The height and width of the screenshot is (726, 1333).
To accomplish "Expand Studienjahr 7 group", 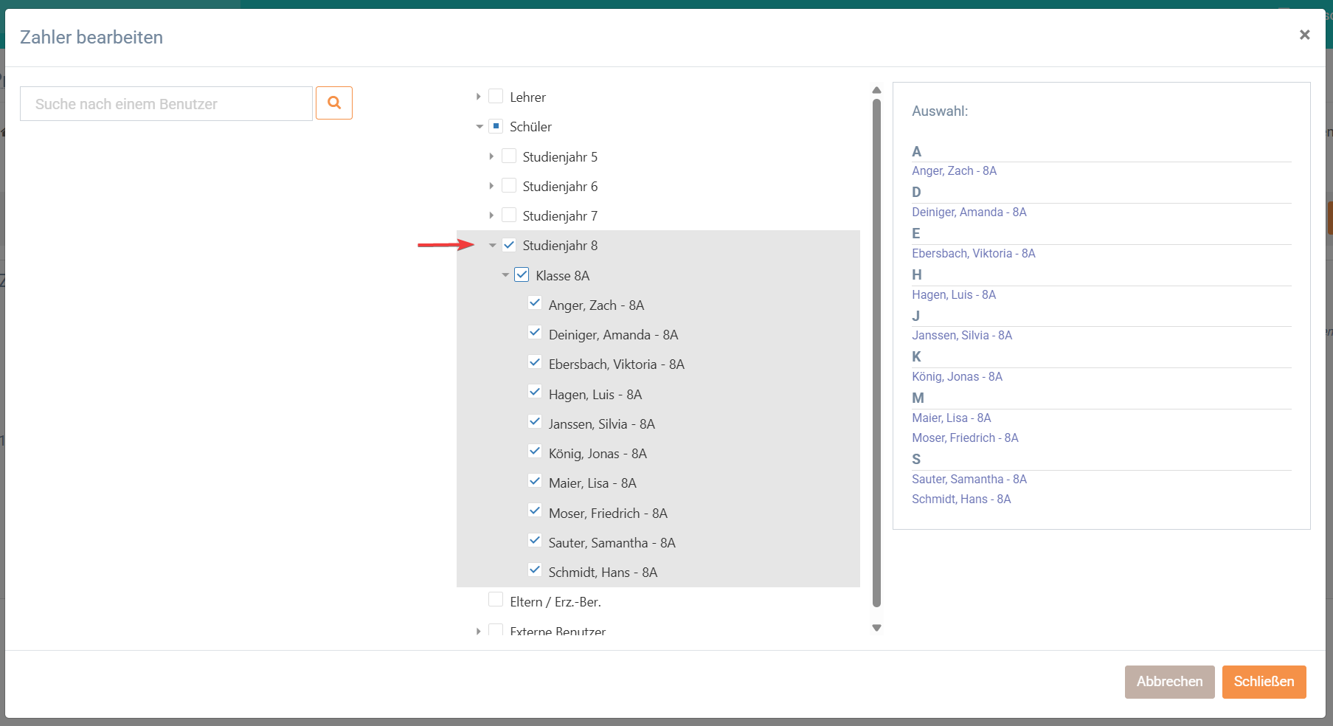I will (x=491, y=215).
